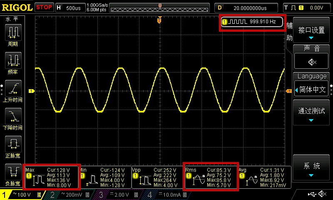The image size is (333, 200).
Task: Click the STOP run state button
Action: tap(44, 7)
